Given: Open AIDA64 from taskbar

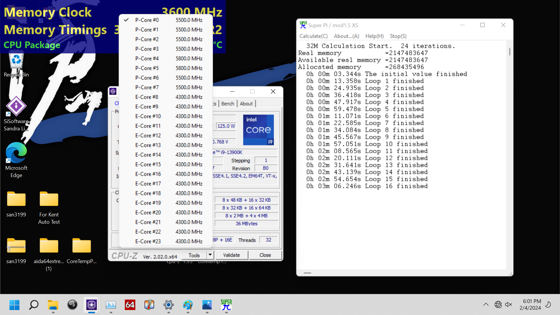Looking at the screenshot, I should click(130, 305).
